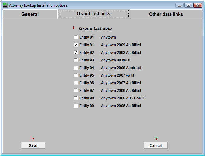Maximize the Attorney Lookup Installation window
The width and height of the screenshot is (205, 156).
click(x=188, y=5)
